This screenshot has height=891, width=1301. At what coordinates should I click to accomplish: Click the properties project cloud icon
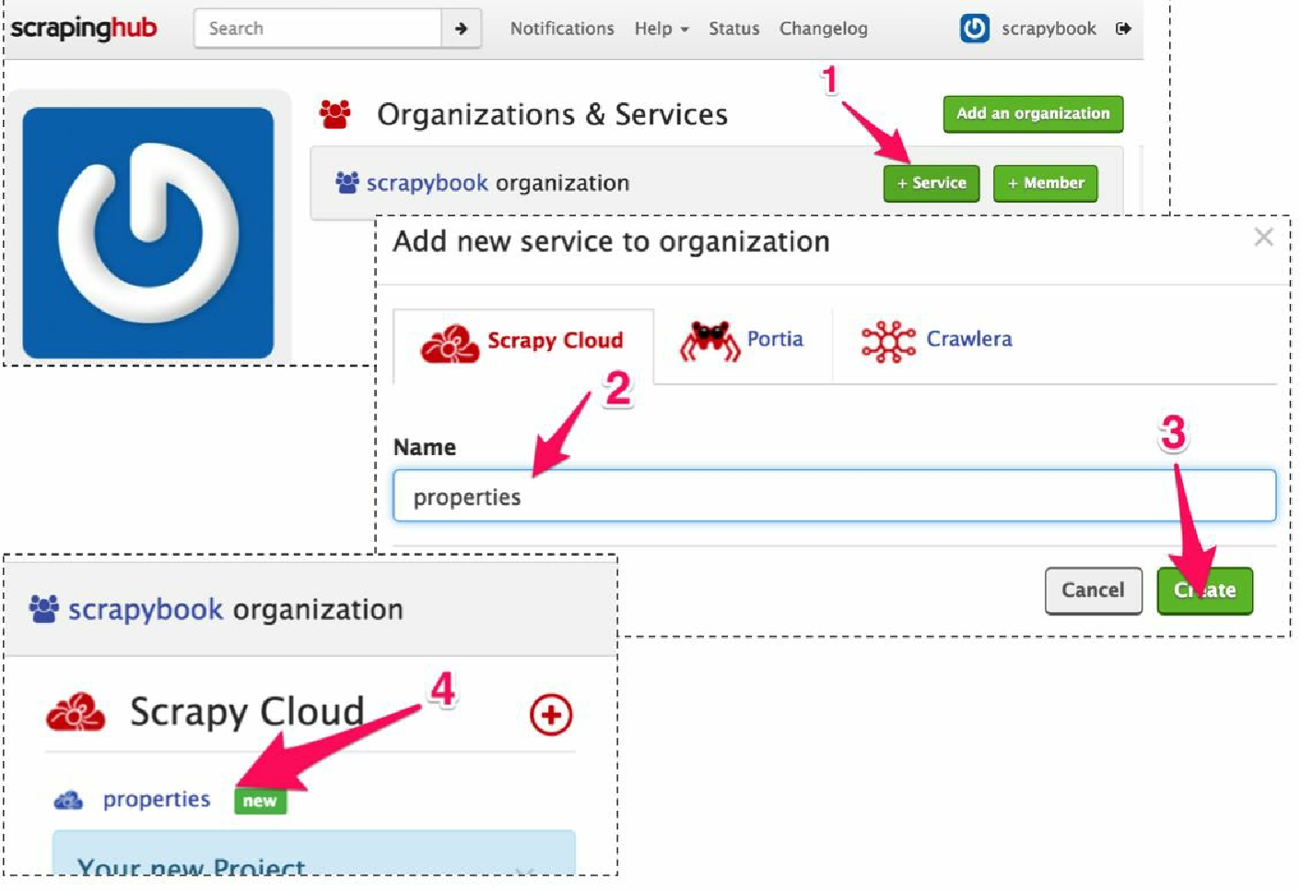coord(68,800)
